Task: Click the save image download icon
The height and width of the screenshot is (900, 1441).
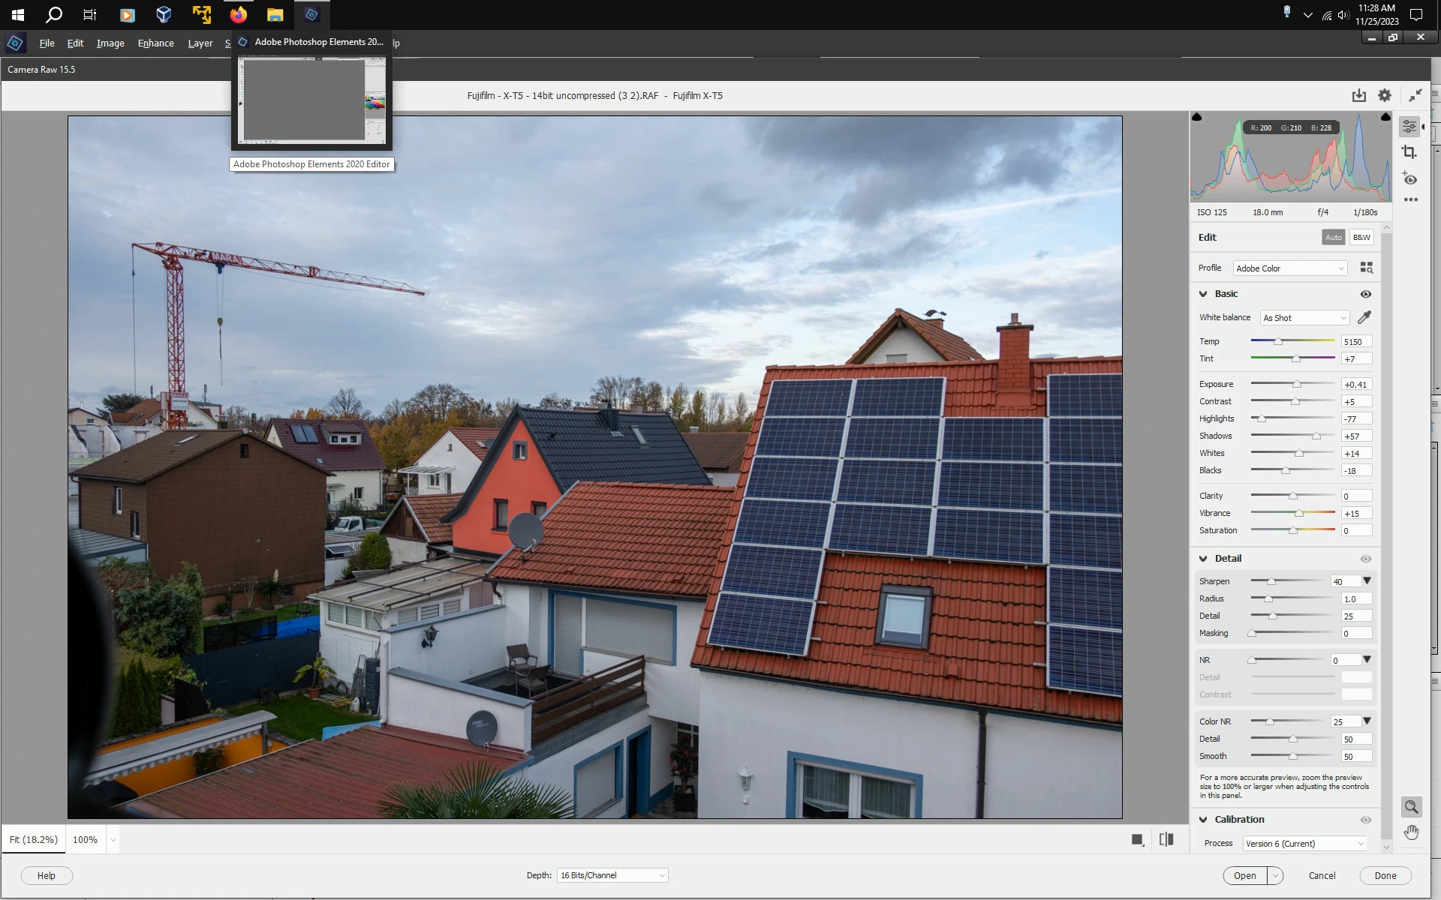Action: point(1359,95)
